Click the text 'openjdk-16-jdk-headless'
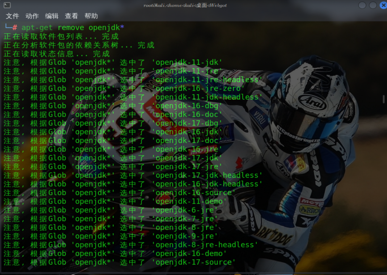The width and height of the screenshot is (387, 275). tap(207, 184)
